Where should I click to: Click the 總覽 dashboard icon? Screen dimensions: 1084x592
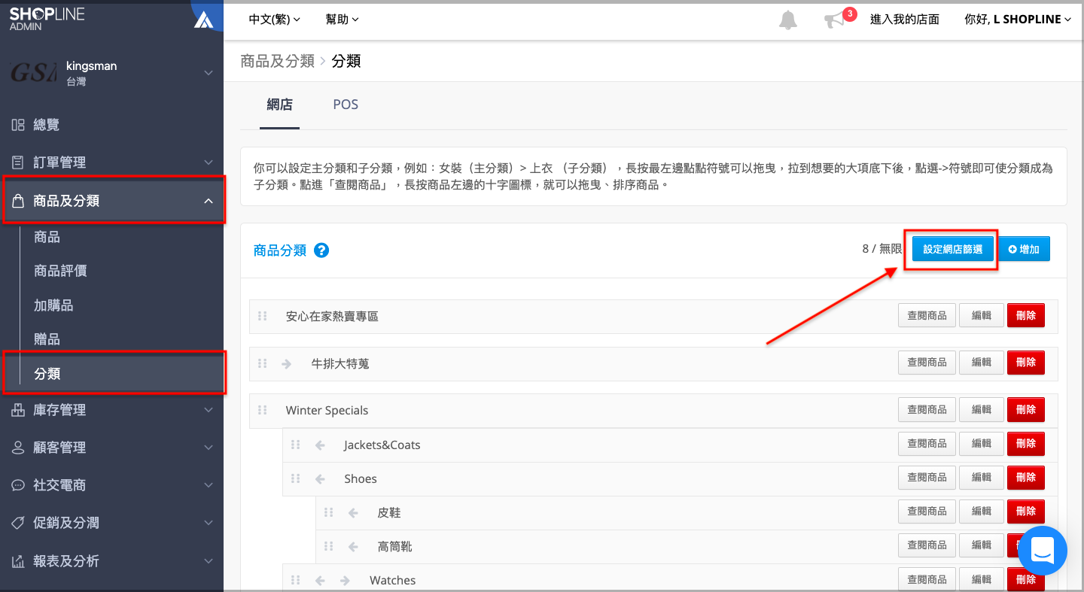pyautogui.click(x=18, y=125)
